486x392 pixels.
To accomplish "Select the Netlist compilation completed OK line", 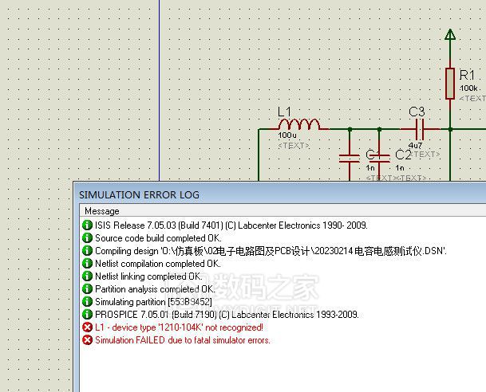I will [158, 264].
